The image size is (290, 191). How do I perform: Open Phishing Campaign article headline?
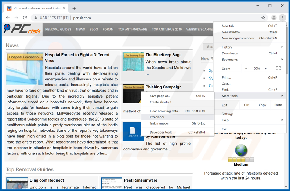pyautogui.click(x=163, y=87)
